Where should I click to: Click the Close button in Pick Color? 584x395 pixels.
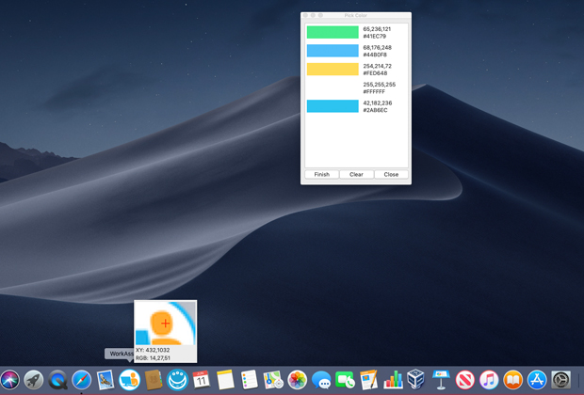(x=391, y=174)
